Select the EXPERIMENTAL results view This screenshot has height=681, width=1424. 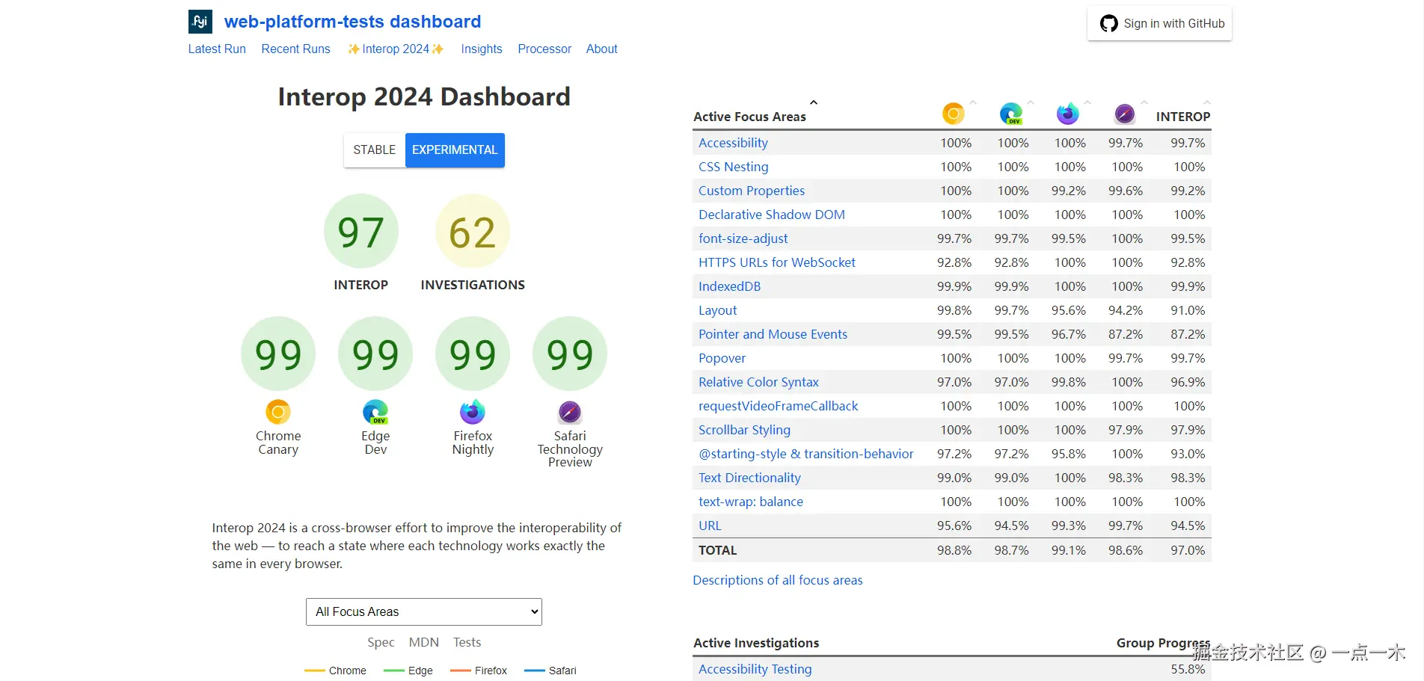[x=455, y=150]
